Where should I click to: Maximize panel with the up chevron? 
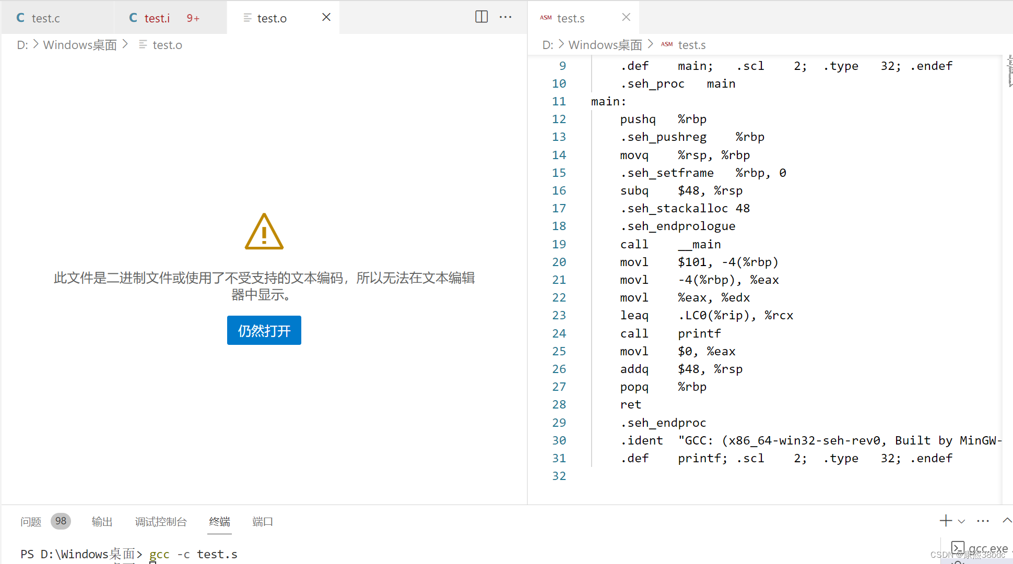1007,520
